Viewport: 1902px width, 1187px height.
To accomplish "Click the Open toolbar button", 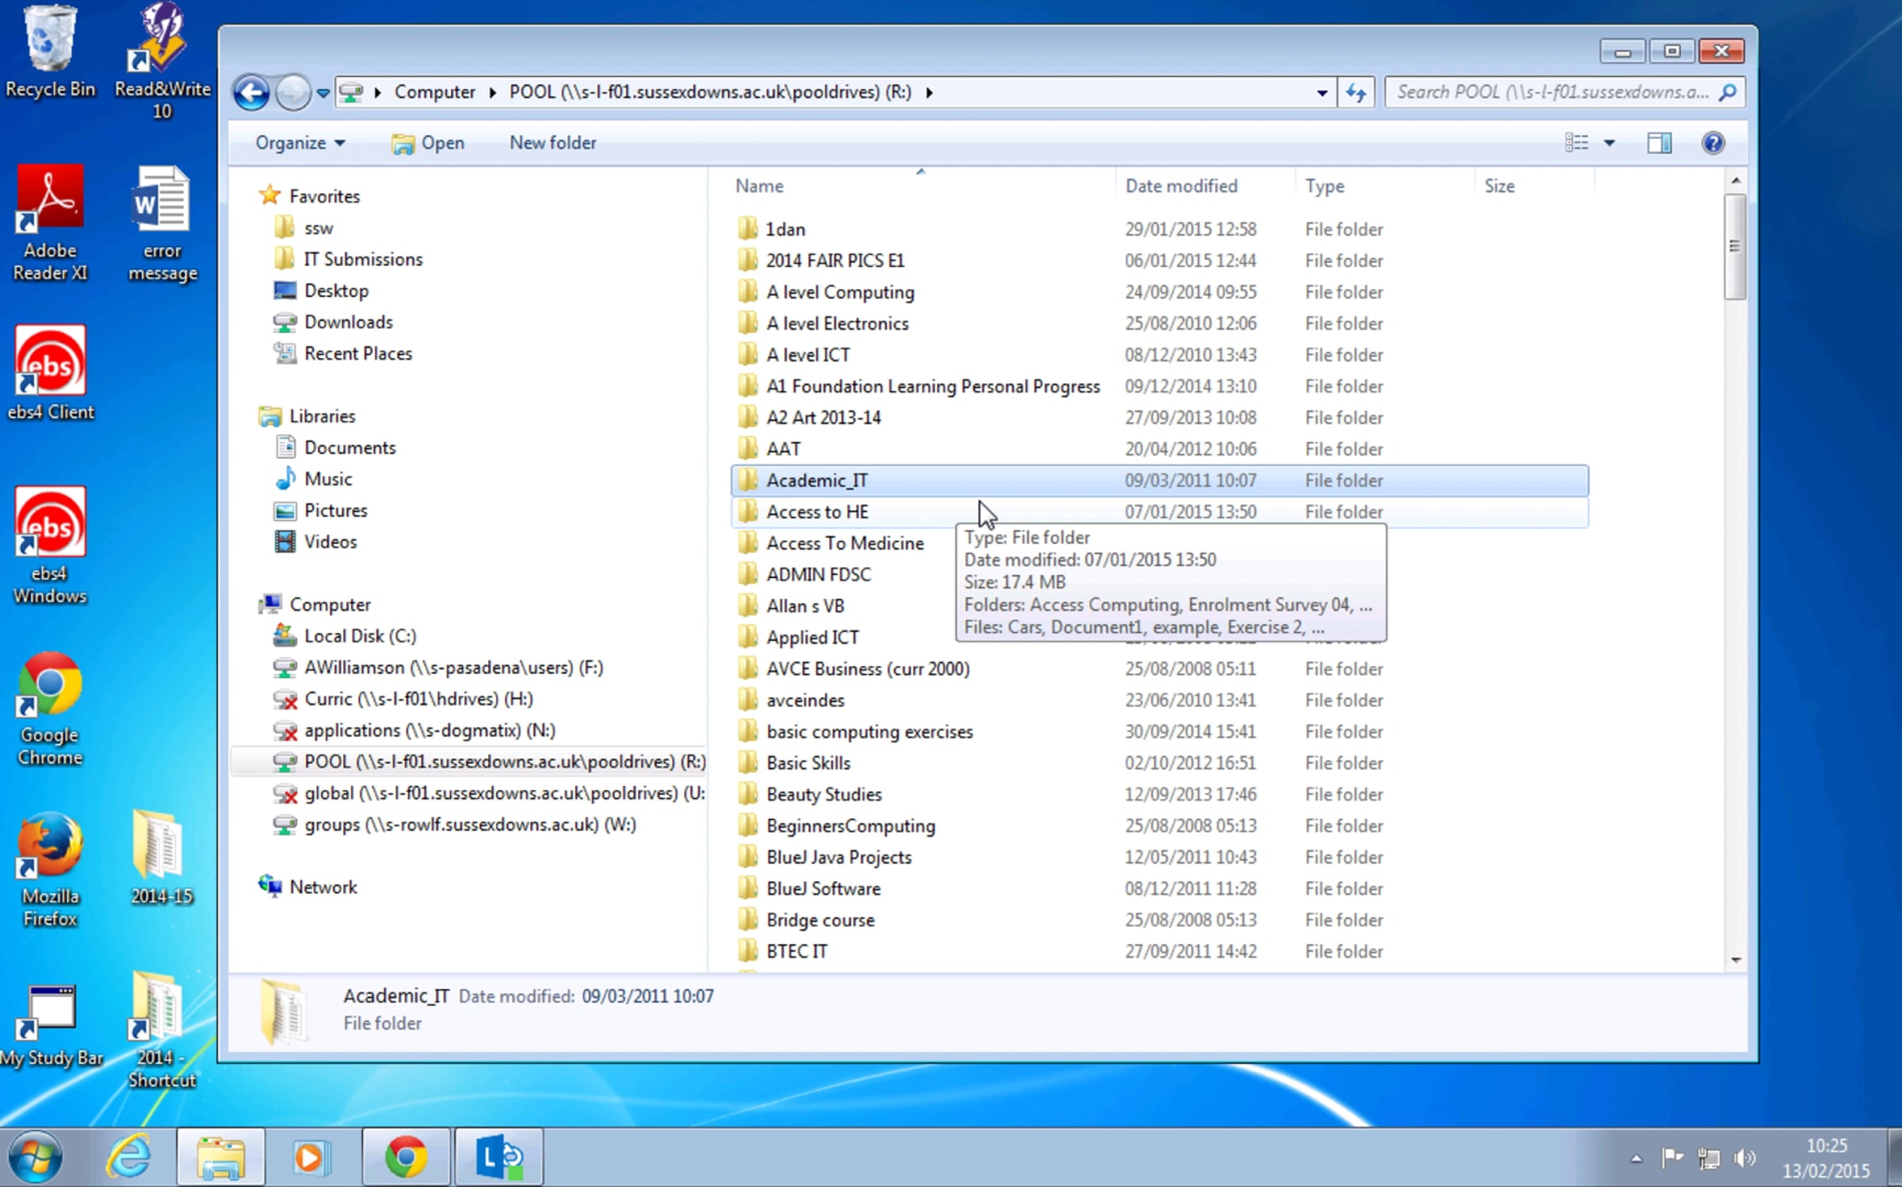I will click(429, 143).
